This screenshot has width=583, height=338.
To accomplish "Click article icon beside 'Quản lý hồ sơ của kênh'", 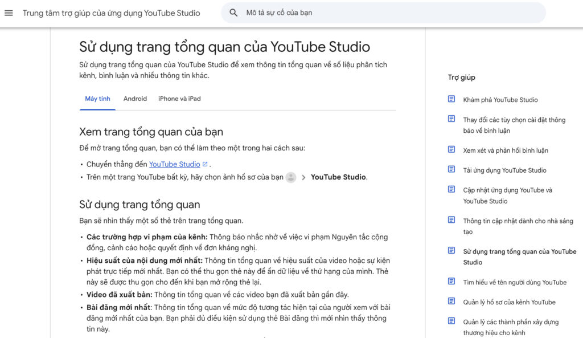I will point(451,301).
